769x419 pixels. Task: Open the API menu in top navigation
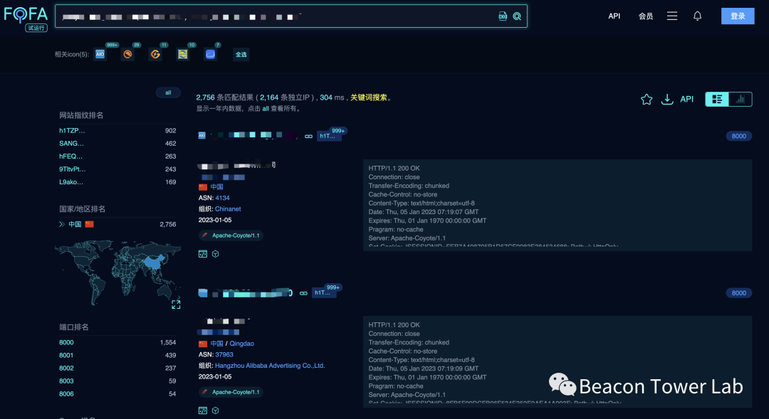(614, 16)
